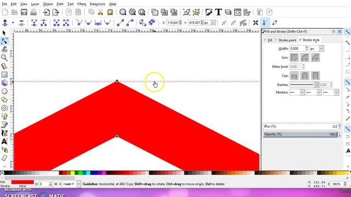
Task: Switch to the Stroke paint tab
Action: pyautogui.click(x=285, y=40)
